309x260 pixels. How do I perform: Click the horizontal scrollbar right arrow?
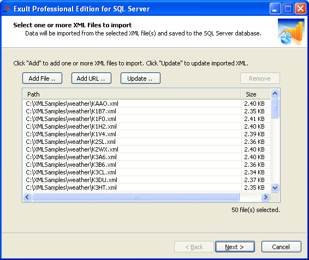[265, 197]
